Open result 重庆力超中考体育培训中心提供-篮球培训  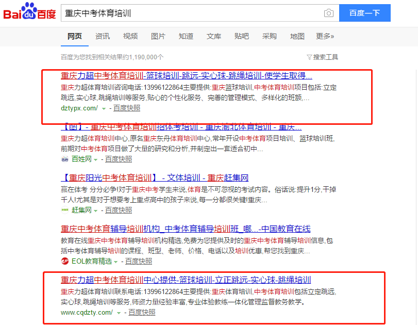[186, 280]
